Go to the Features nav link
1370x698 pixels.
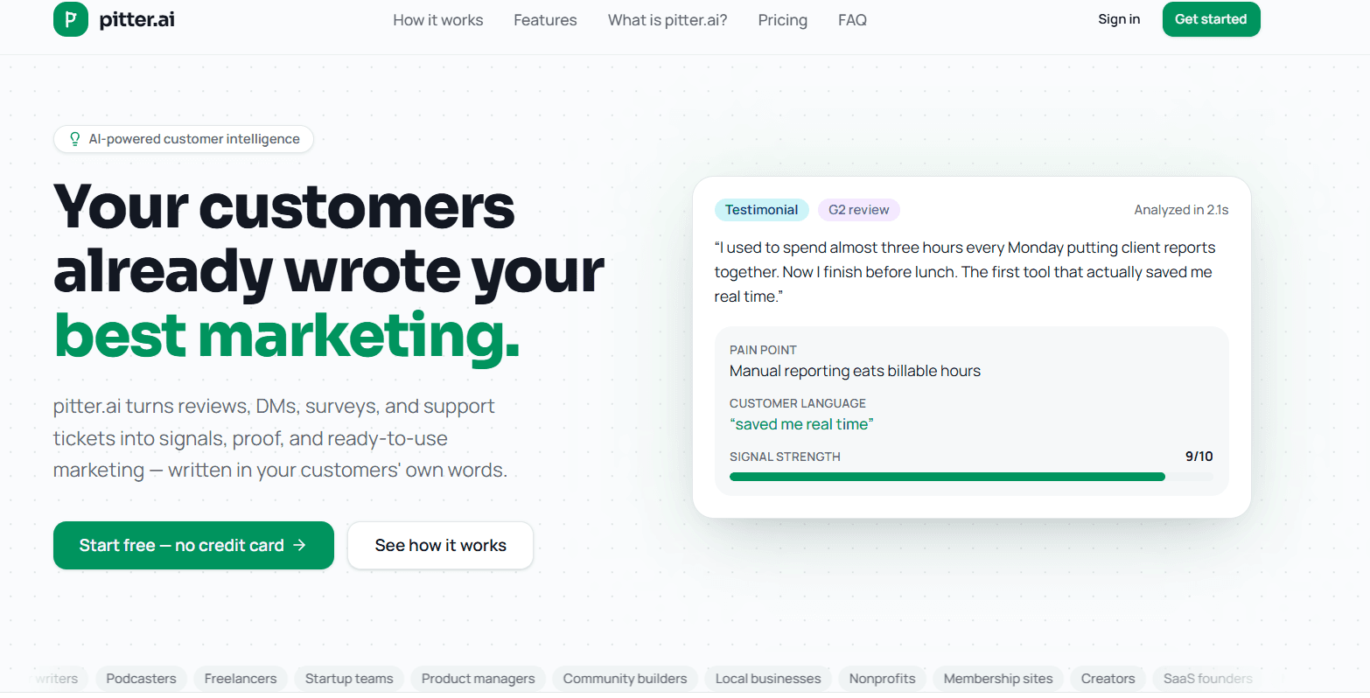(x=545, y=20)
